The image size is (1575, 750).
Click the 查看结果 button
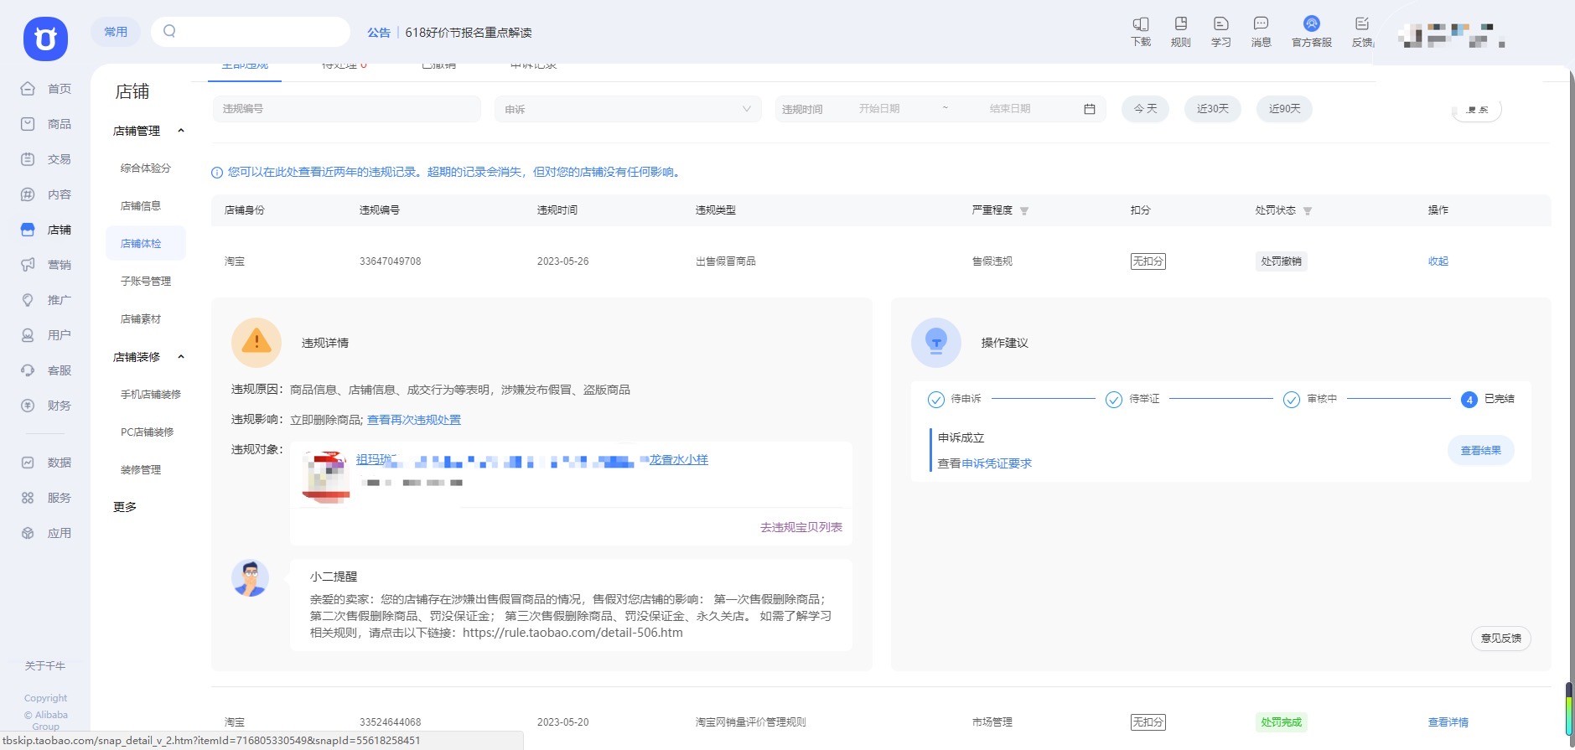(x=1480, y=451)
